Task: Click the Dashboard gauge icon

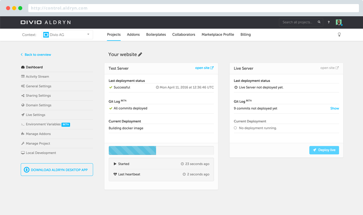Action: 23,67
